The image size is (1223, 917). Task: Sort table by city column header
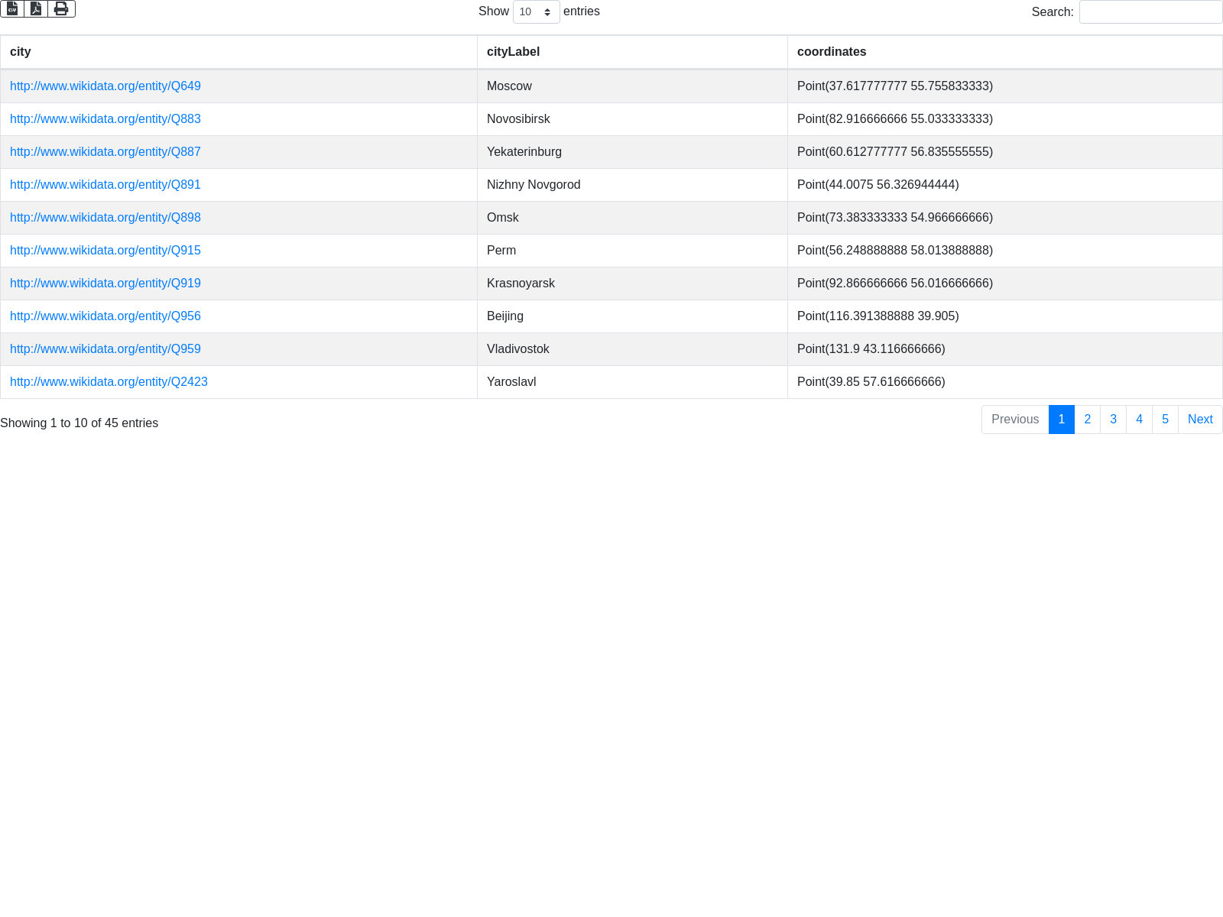pos(21,52)
